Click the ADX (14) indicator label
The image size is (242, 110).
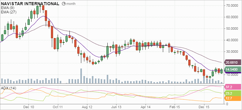(8, 88)
